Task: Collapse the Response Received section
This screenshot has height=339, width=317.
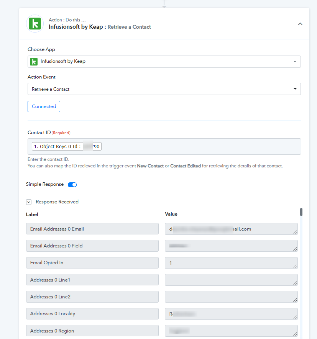Action: pos(29,202)
